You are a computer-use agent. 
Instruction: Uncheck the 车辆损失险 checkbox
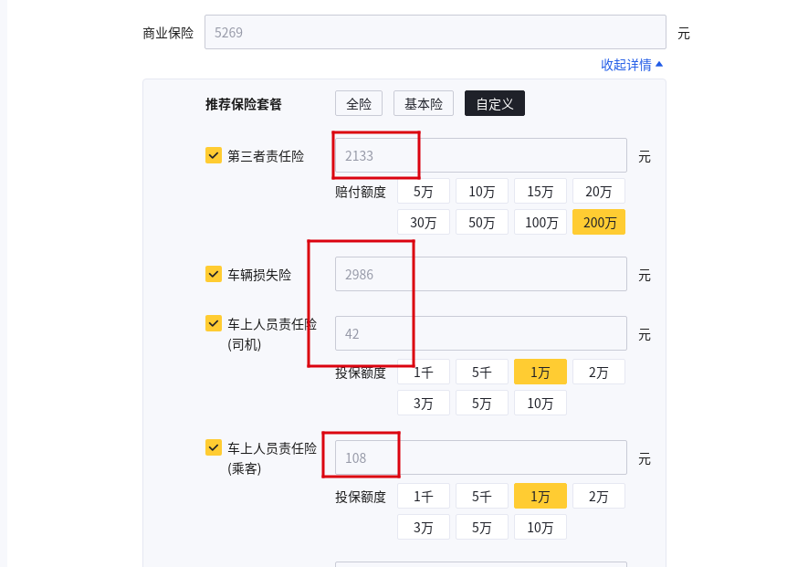(x=214, y=274)
